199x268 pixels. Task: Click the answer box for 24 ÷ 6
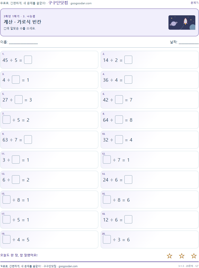(128, 180)
